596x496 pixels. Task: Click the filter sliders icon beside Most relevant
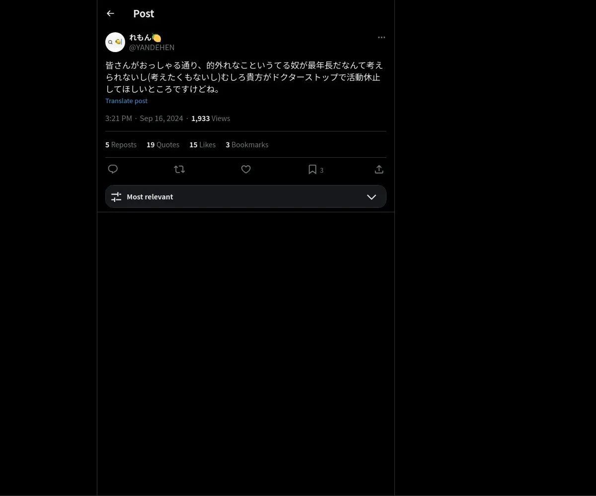[x=116, y=197]
